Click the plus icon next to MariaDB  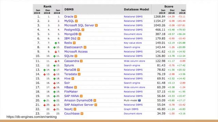(x=78, y=70)
